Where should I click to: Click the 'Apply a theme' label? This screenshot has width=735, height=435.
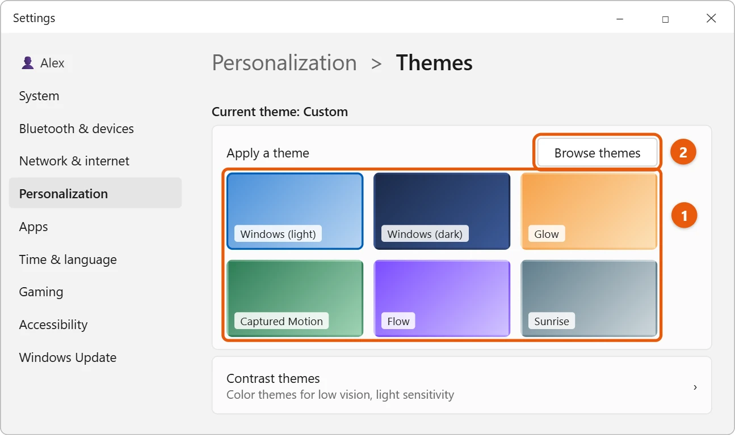[x=268, y=153]
